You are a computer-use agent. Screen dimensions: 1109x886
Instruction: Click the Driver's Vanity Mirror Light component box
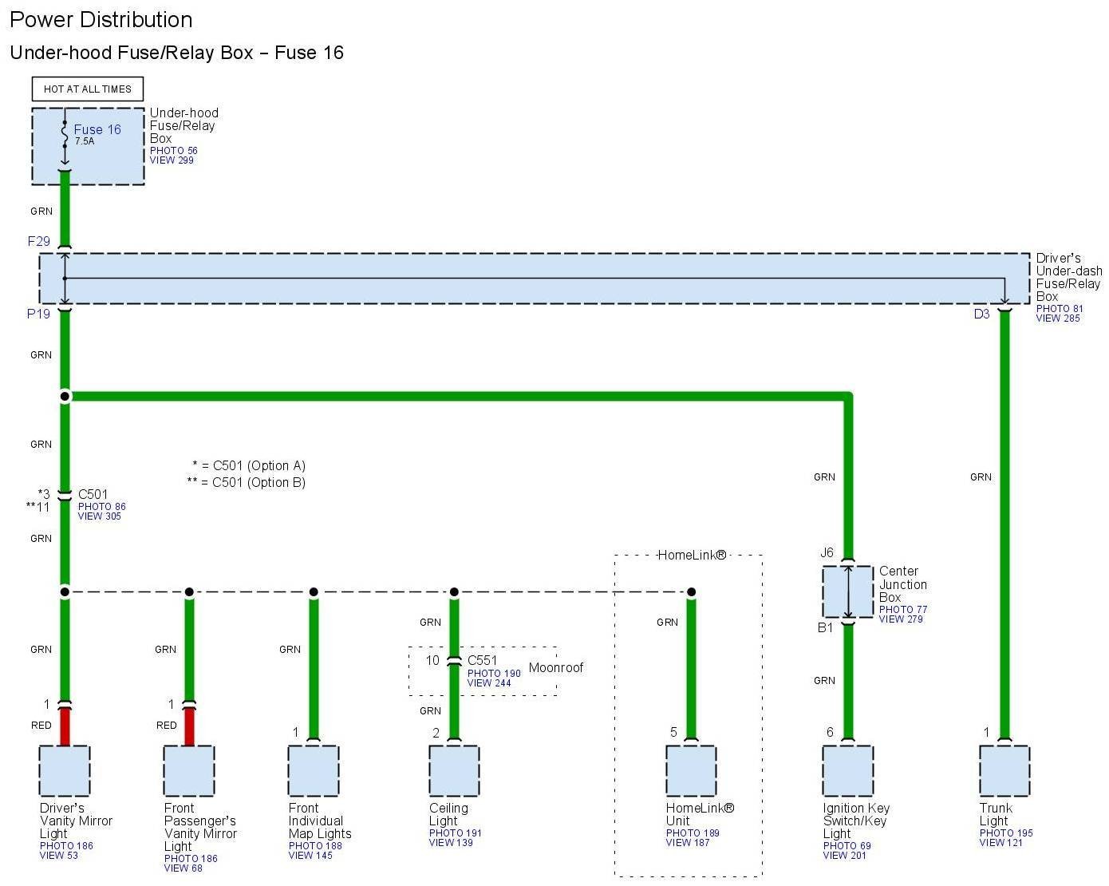[x=65, y=771]
